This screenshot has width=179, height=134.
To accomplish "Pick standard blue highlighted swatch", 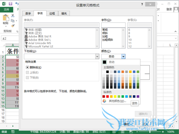I will pos(130,96).
